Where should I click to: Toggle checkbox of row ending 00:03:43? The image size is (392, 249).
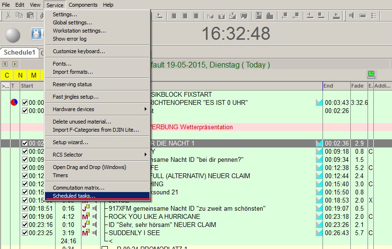coord(25,102)
